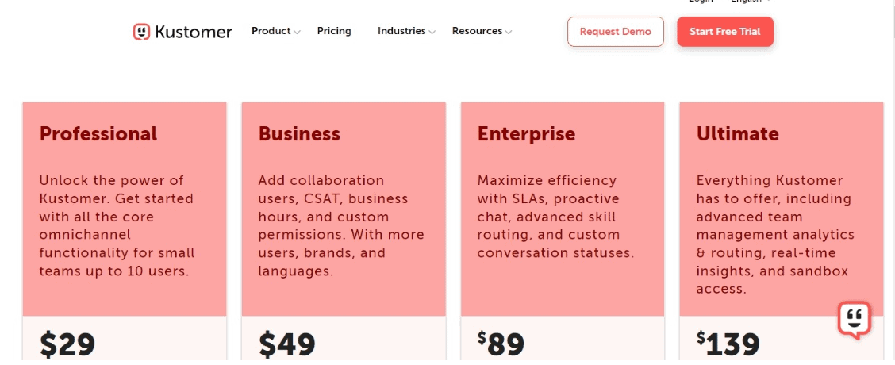Screen dimensions: 895x365
Task: Click the Kustomer logo icon
Action: pyautogui.click(x=141, y=32)
